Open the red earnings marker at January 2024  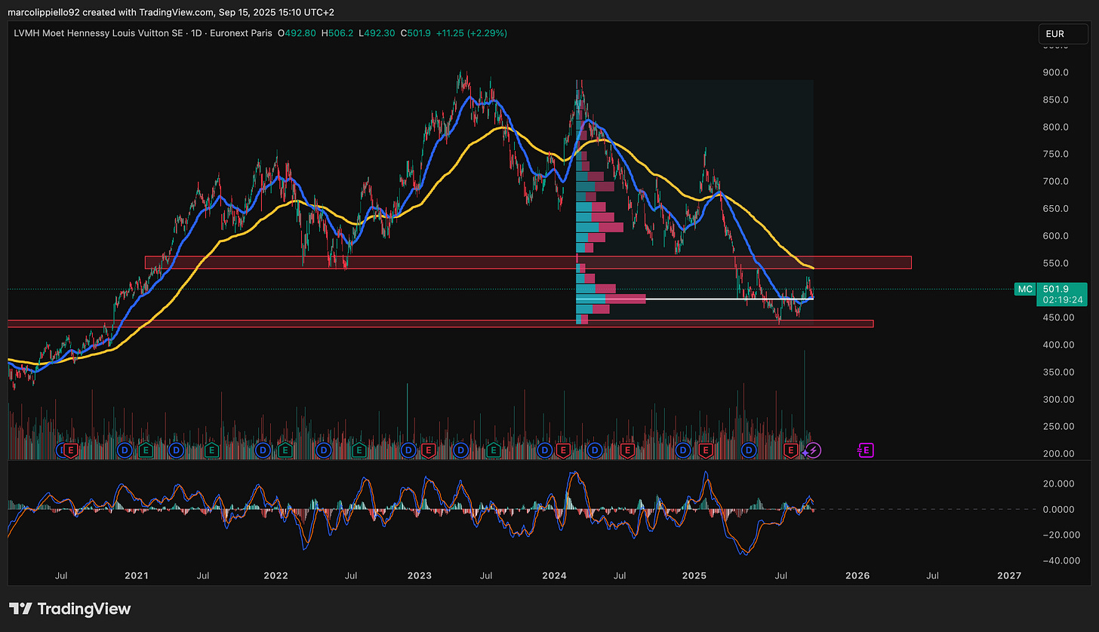coord(563,450)
